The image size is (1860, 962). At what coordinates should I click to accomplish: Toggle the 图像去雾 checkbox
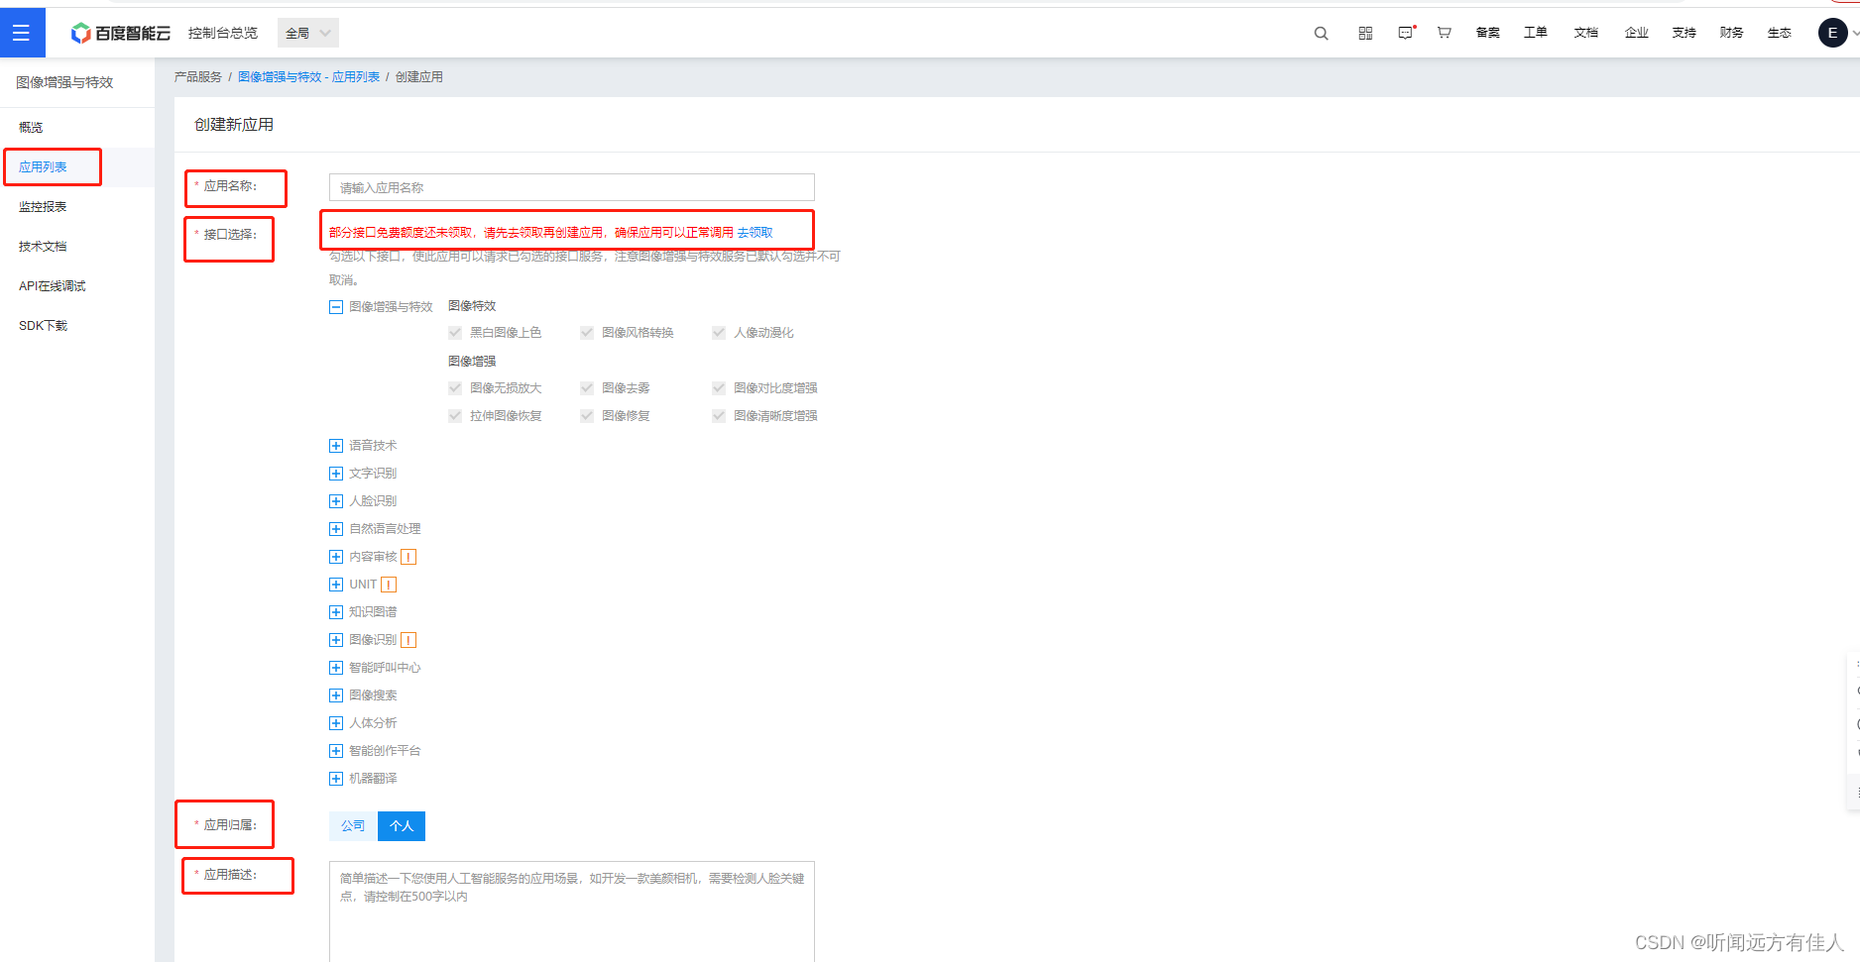pos(587,388)
